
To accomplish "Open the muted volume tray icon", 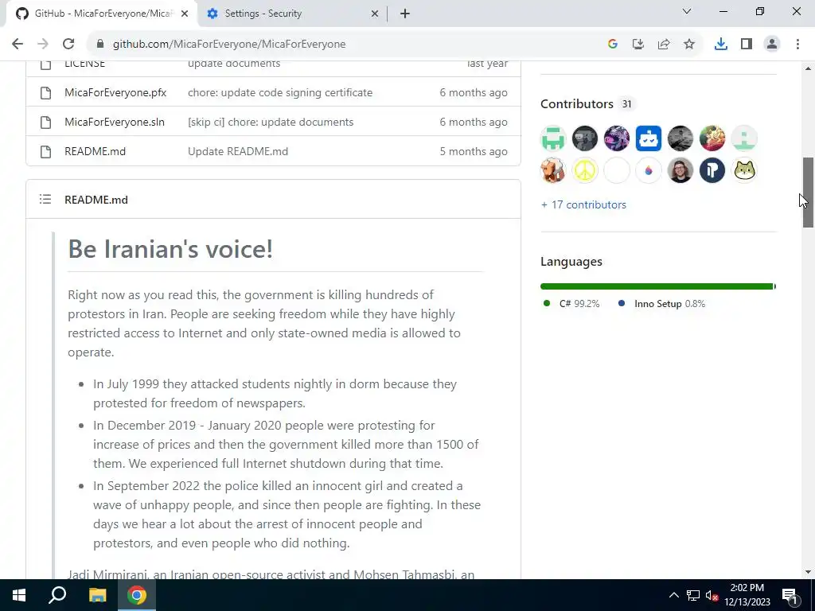I will (x=712, y=595).
